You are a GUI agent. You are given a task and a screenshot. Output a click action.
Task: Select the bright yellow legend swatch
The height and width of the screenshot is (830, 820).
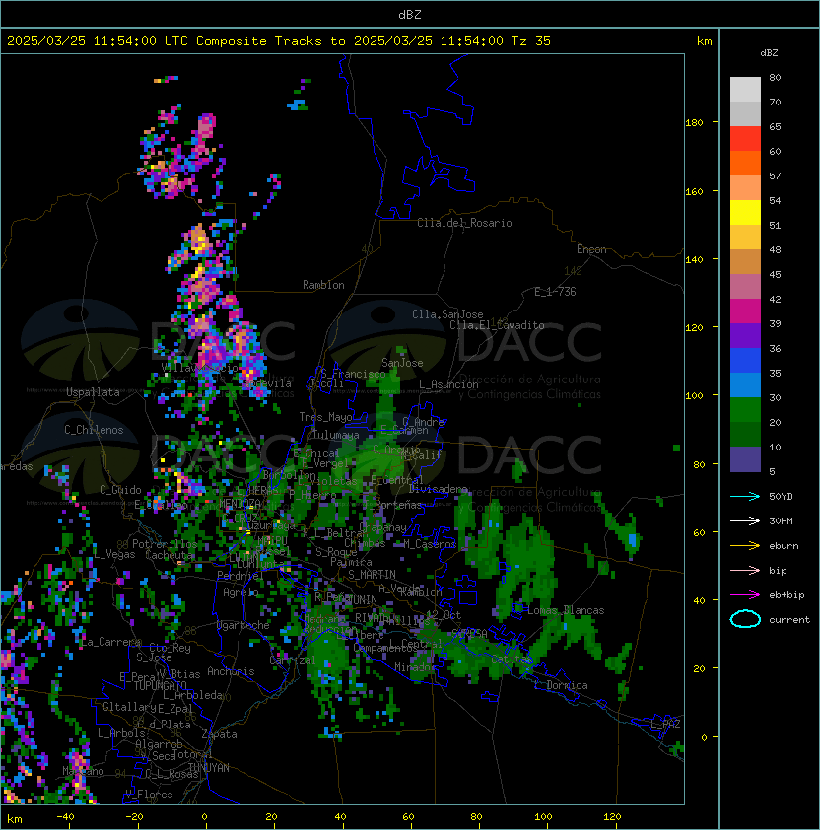[x=745, y=212]
